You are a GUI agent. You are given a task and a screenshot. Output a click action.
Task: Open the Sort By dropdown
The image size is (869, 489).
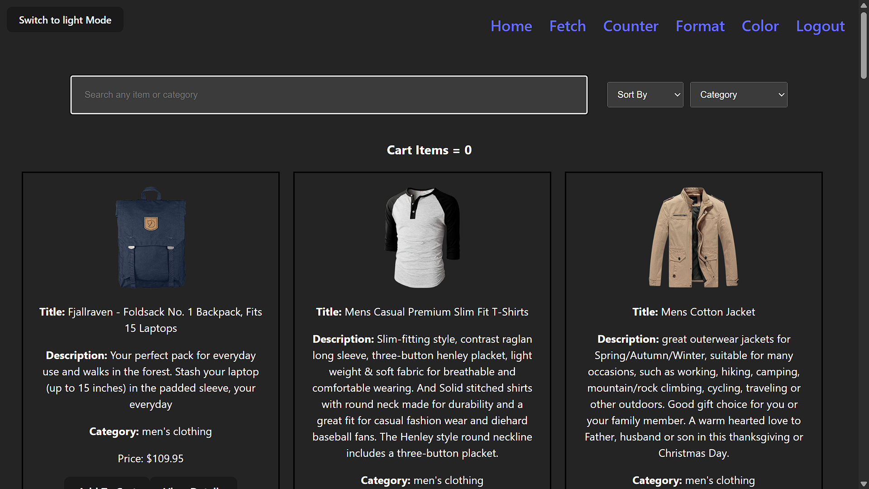click(x=645, y=95)
